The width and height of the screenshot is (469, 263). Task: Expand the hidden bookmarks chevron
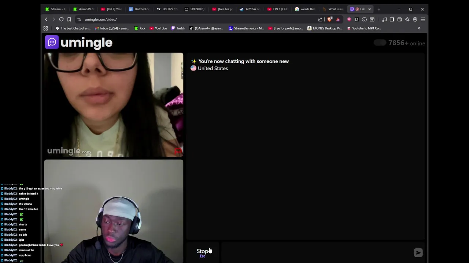click(419, 28)
